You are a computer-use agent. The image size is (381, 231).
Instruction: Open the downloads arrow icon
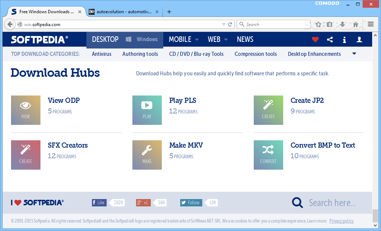point(342,24)
